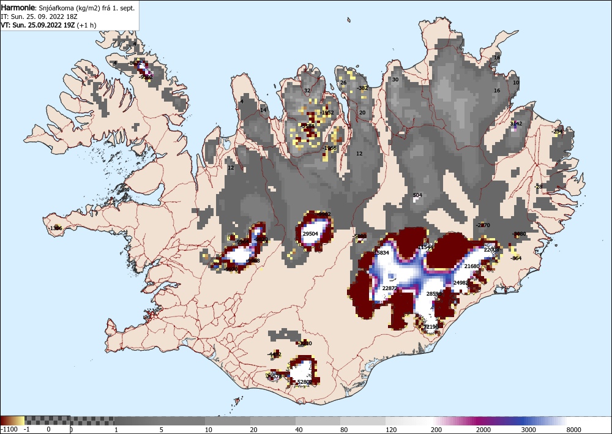Click the 30 value in the north
This screenshot has height=434, width=612.
point(395,79)
